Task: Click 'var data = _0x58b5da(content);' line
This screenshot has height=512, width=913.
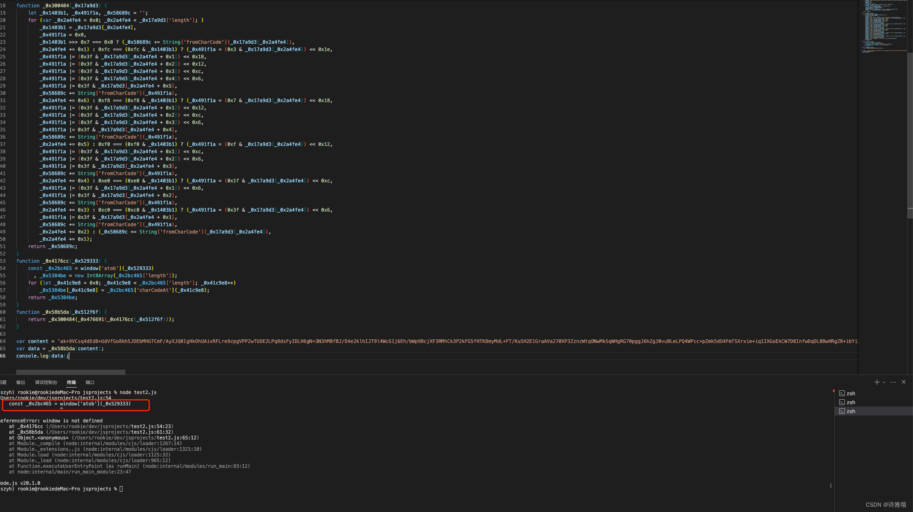Action: pyautogui.click(x=60, y=349)
